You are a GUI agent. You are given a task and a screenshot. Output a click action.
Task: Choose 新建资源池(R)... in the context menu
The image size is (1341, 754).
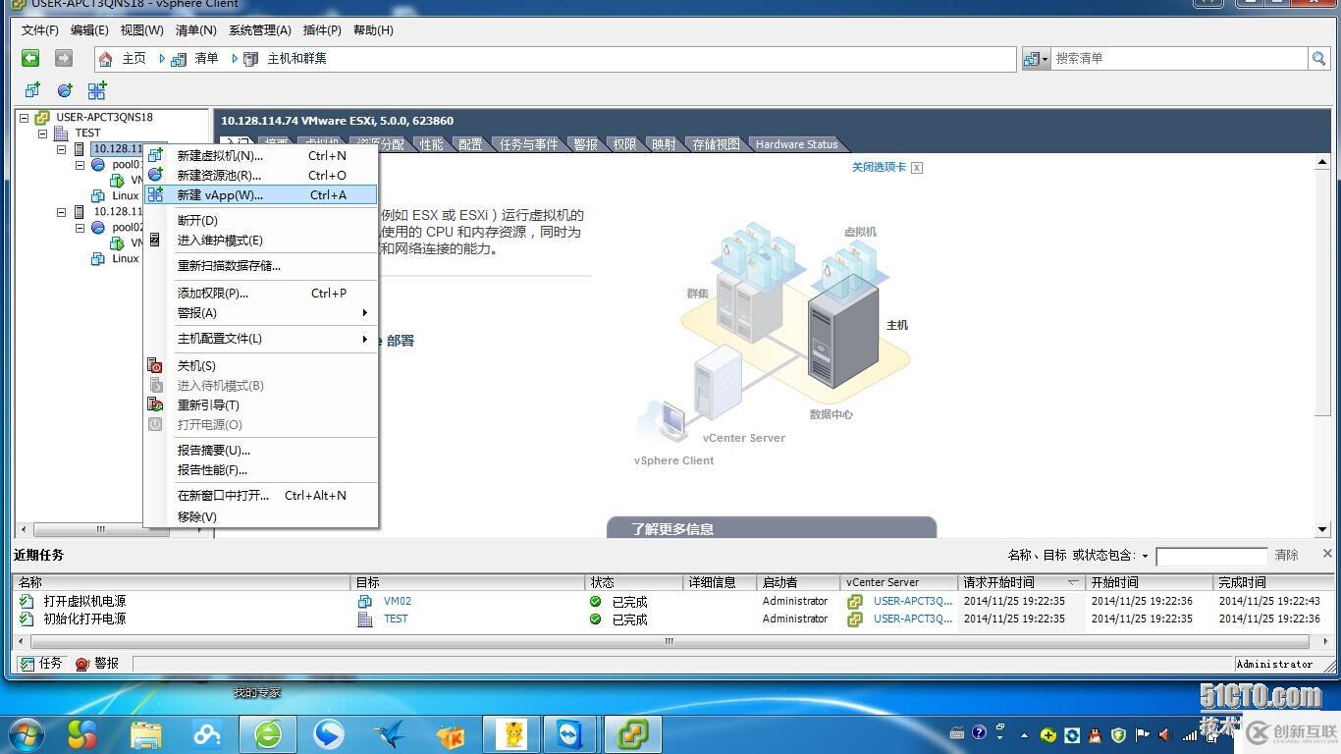tap(260, 176)
